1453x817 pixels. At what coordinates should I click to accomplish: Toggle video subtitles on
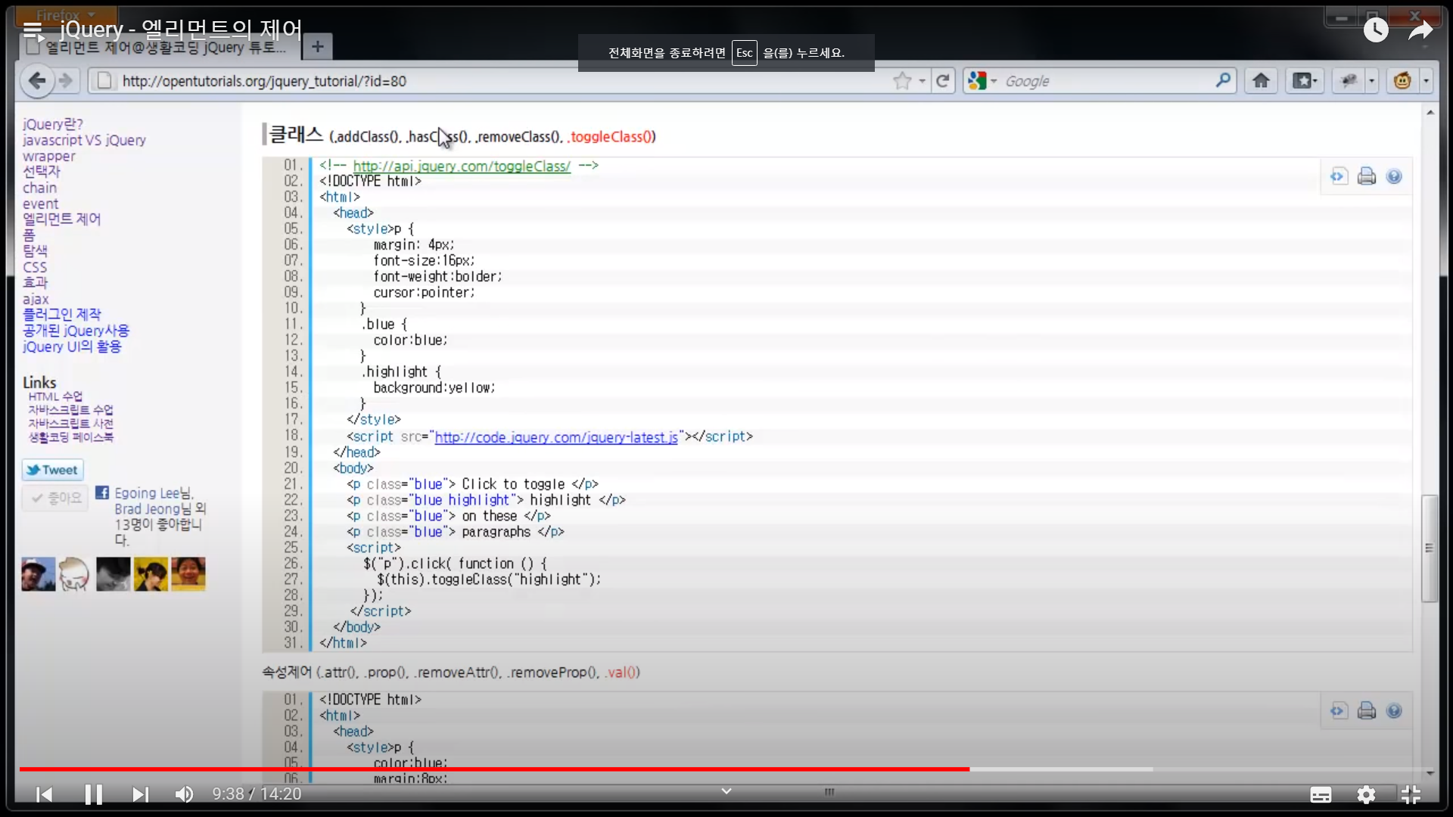pos(1321,794)
